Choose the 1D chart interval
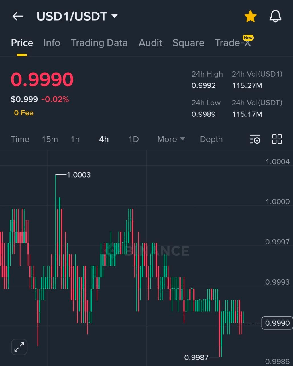293x366 pixels. point(133,139)
